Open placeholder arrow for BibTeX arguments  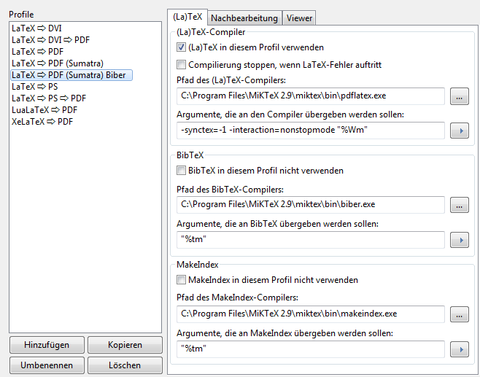point(459,240)
